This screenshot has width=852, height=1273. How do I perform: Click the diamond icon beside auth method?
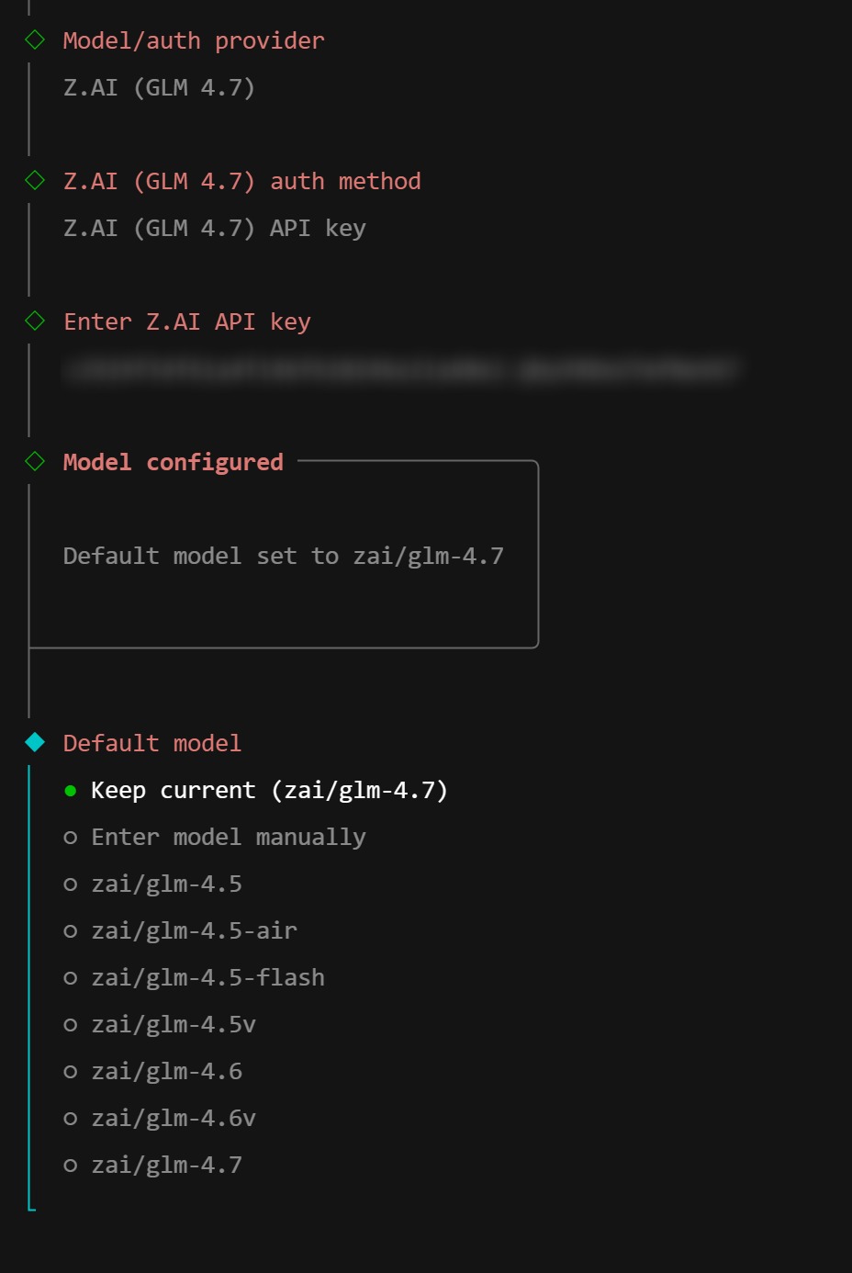coord(35,180)
